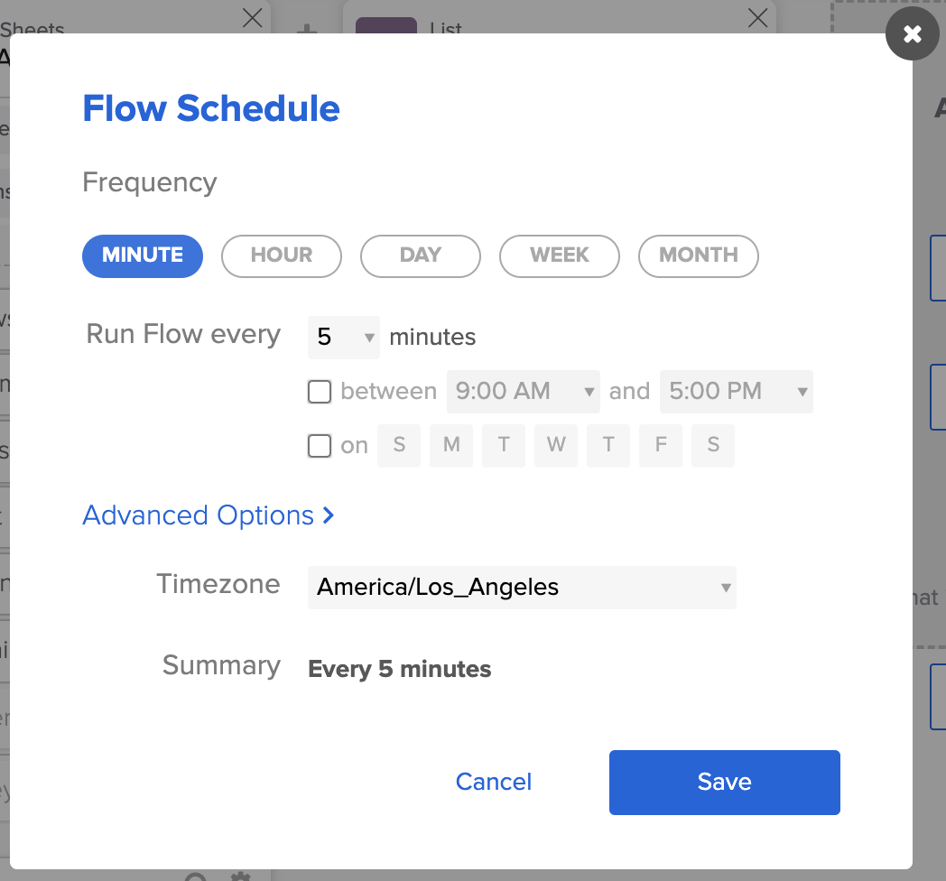Toggle the Wednesday (W) day button
Viewport: 946px width, 881px height.
coord(556,445)
